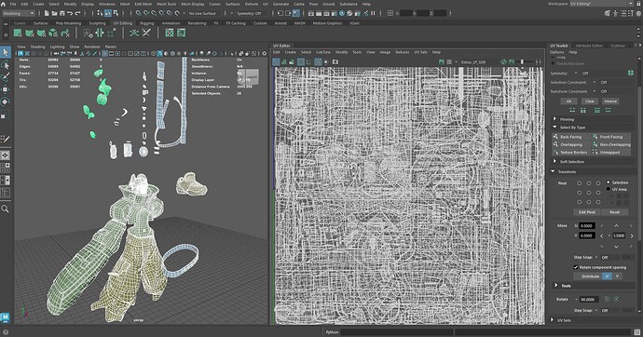Open the Shading menu in viewport
Screen dimensions: 643x337
[37, 47]
